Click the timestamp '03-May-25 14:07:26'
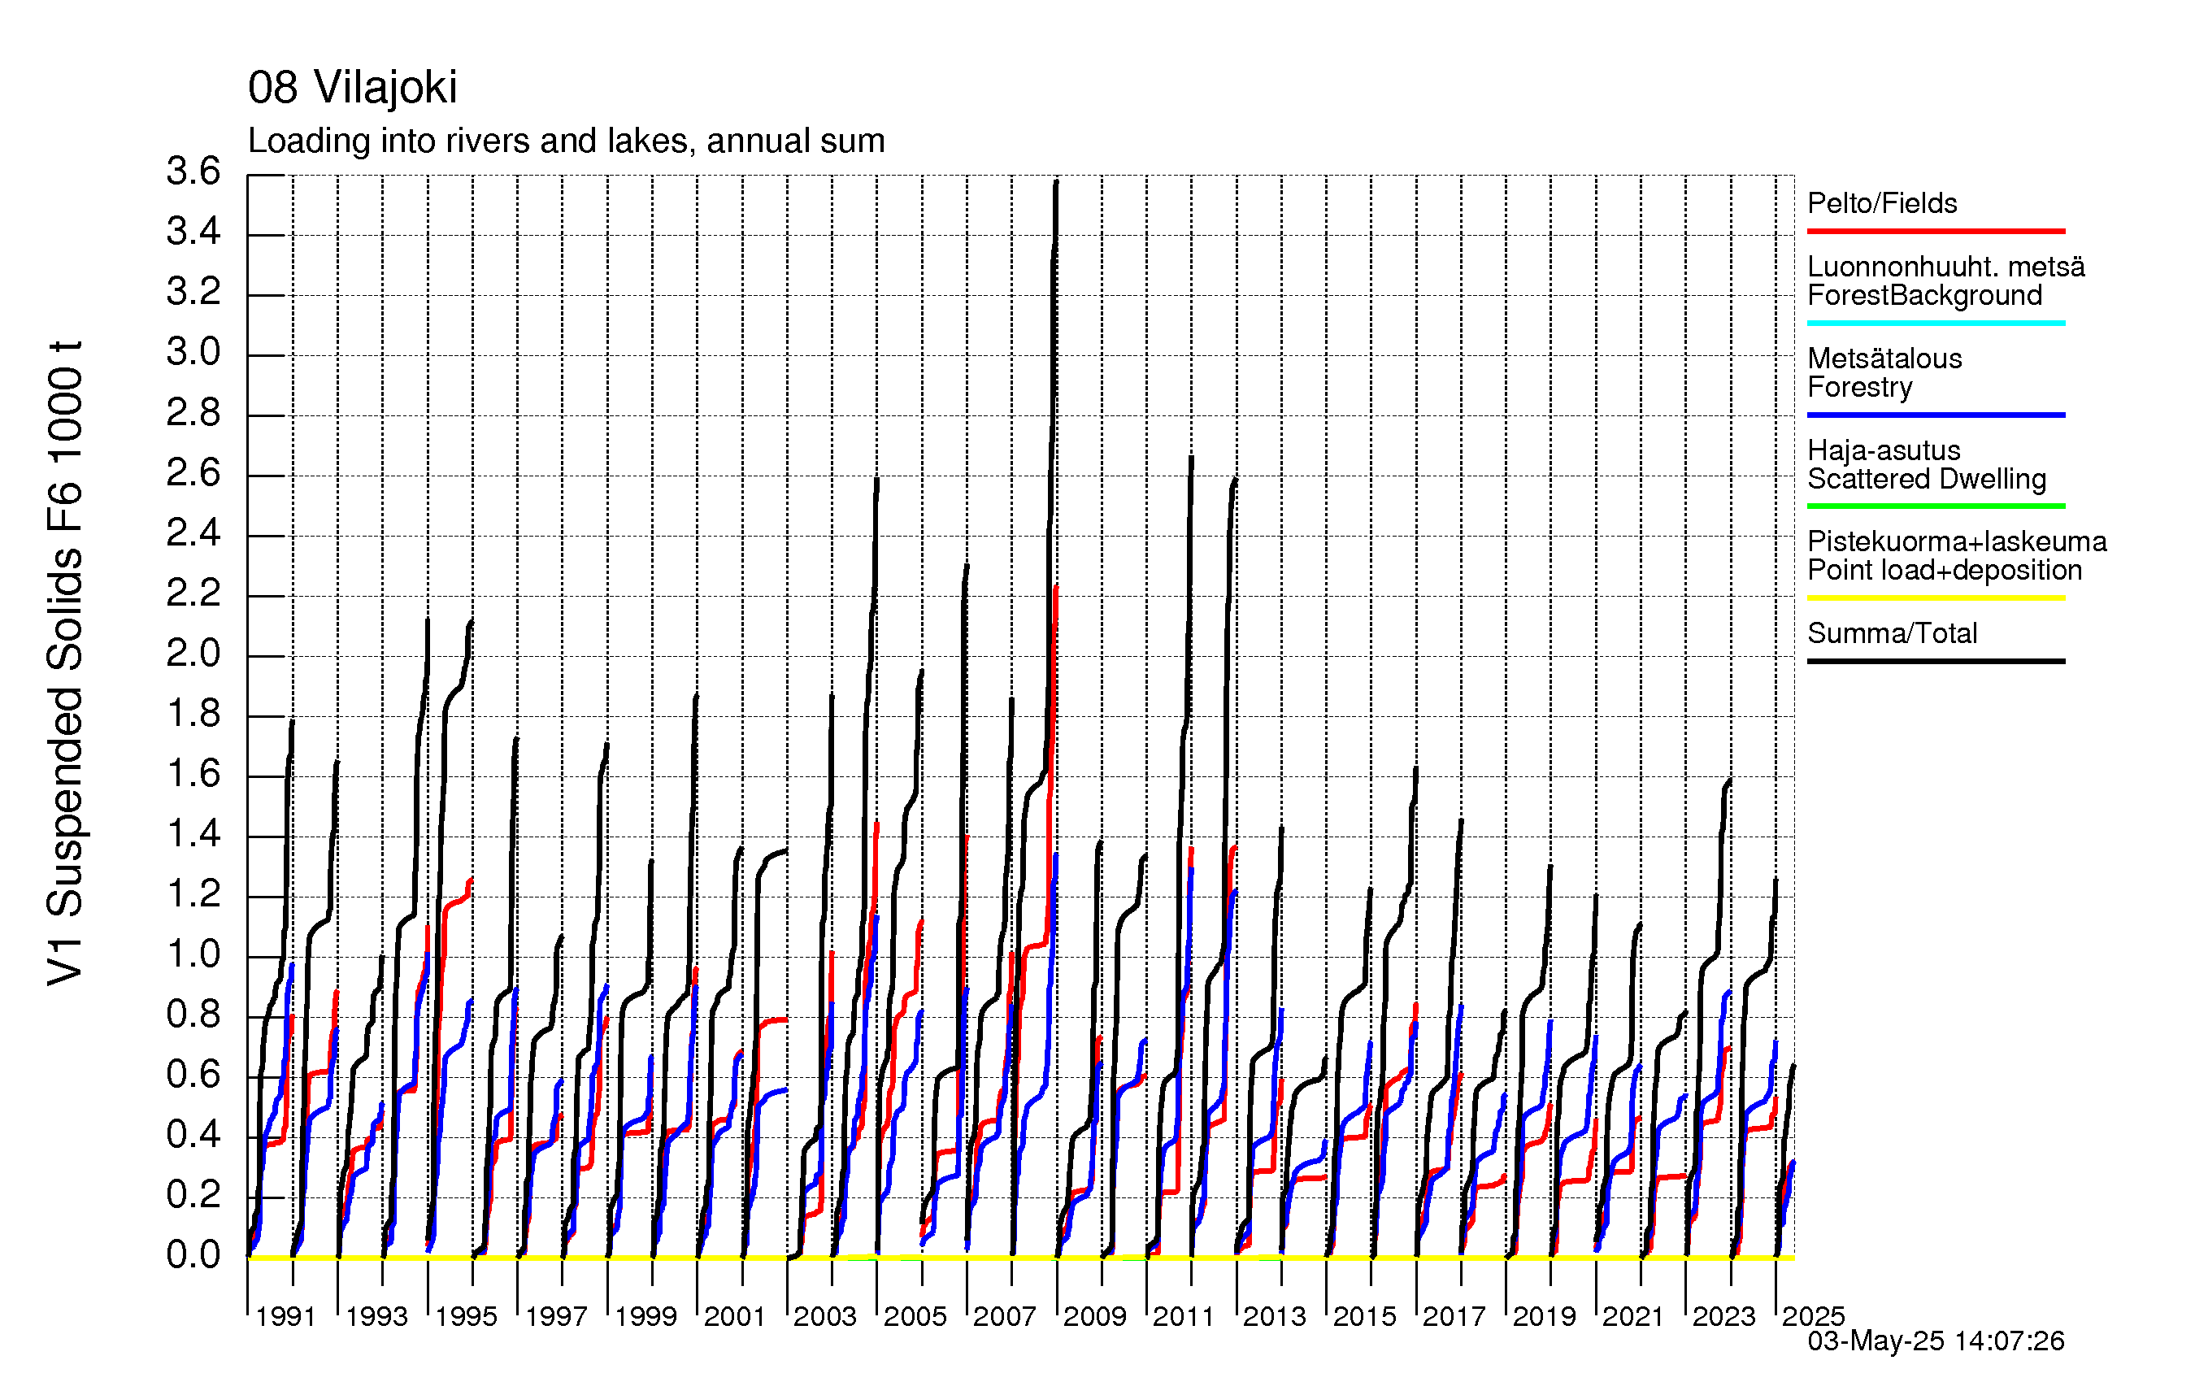This screenshot has width=2195, height=1382. click(x=1935, y=1341)
